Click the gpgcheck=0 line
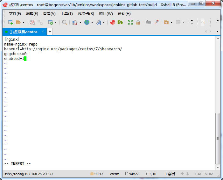This screenshot has width=223, height=180. [x=15, y=54]
